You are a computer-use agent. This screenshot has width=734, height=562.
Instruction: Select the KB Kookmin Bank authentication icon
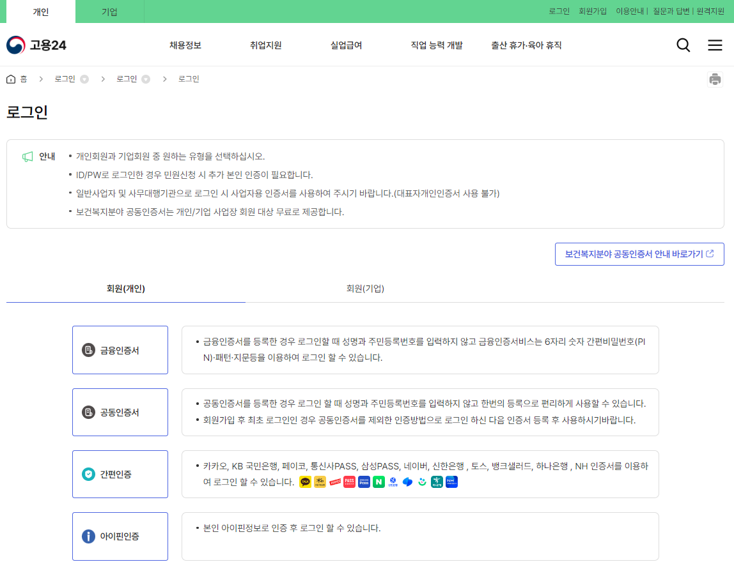coord(319,482)
